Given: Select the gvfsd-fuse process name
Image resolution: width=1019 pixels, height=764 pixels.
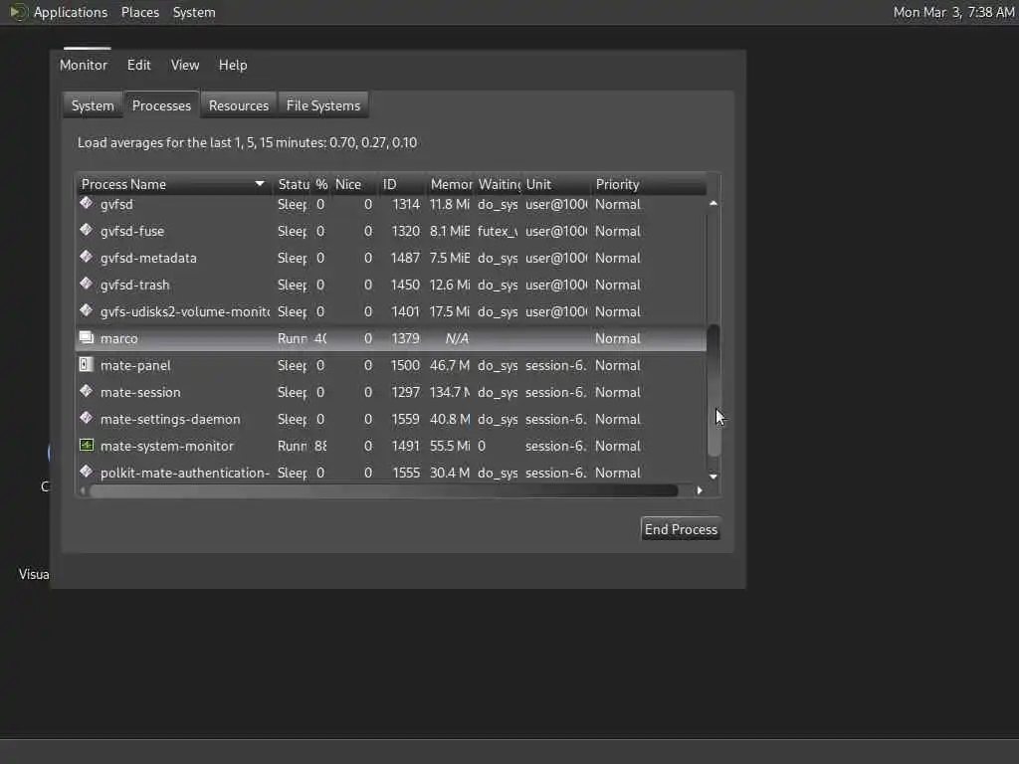Looking at the screenshot, I should click(x=132, y=231).
